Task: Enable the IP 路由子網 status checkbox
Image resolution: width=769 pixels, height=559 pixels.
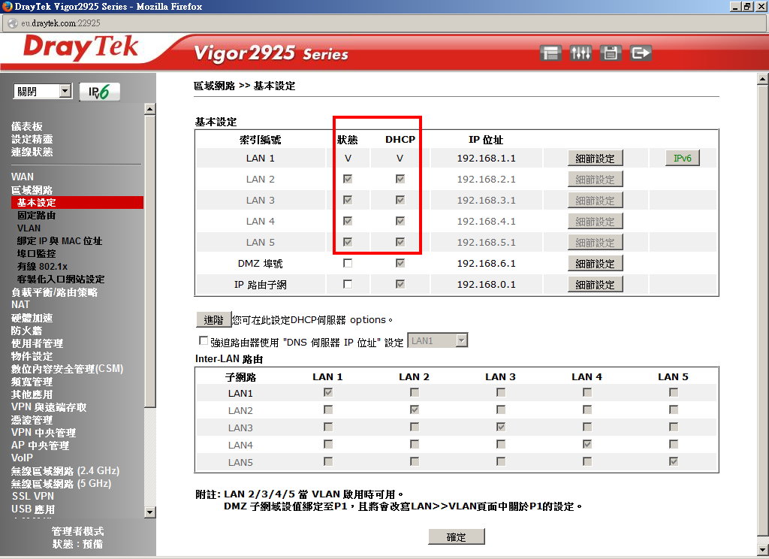Action: coord(348,285)
